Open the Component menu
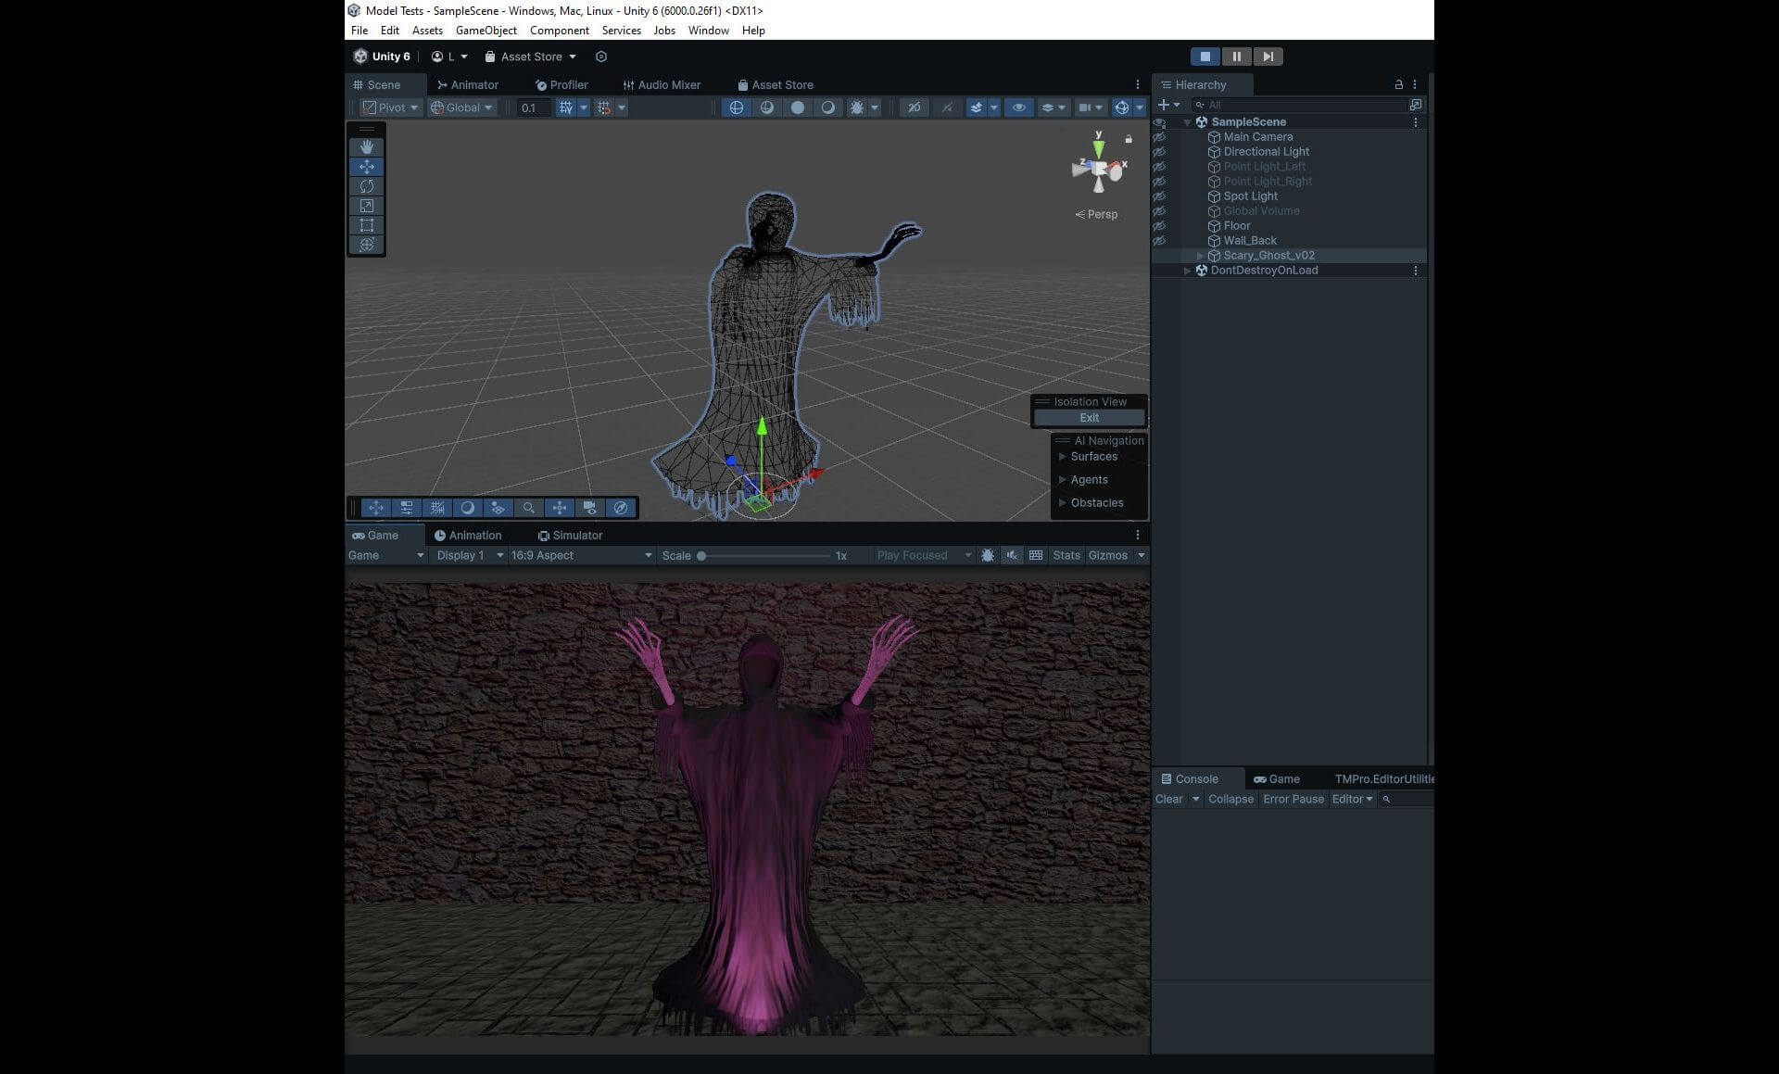The height and width of the screenshot is (1074, 1779). [559, 31]
